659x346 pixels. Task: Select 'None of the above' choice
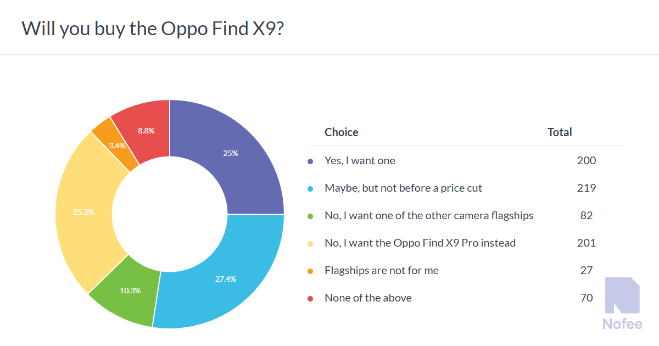(368, 298)
